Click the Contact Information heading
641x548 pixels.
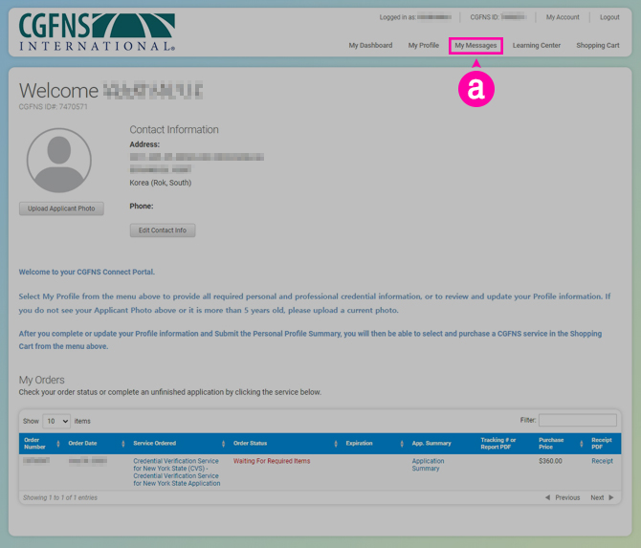click(x=174, y=129)
